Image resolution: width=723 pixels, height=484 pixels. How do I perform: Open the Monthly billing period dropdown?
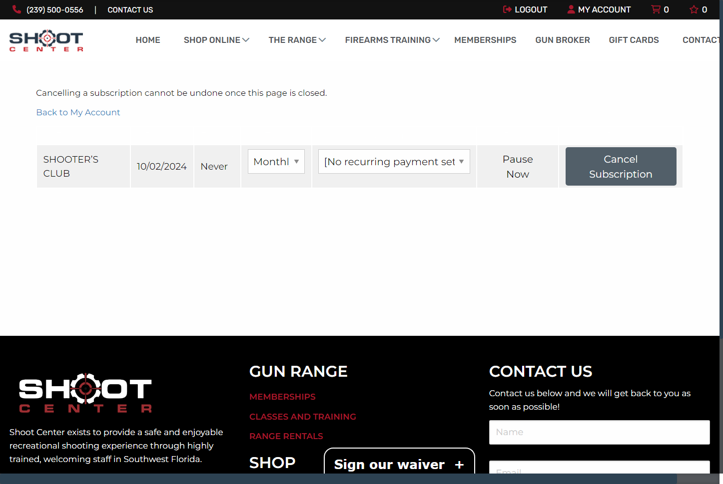[276, 162]
